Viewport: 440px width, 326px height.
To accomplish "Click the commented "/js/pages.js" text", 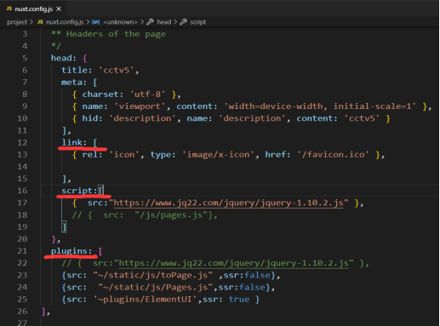I will [171, 215].
